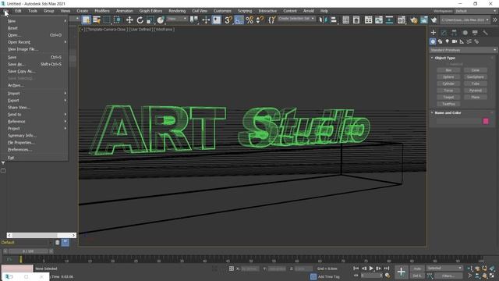The image size is (499, 281).
Task: Open Select by Name tool
Action: pyautogui.click(x=97, y=20)
